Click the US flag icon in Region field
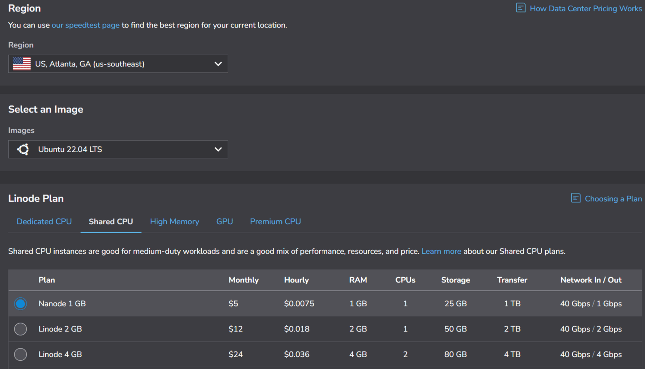The width and height of the screenshot is (645, 369). tap(22, 64)
